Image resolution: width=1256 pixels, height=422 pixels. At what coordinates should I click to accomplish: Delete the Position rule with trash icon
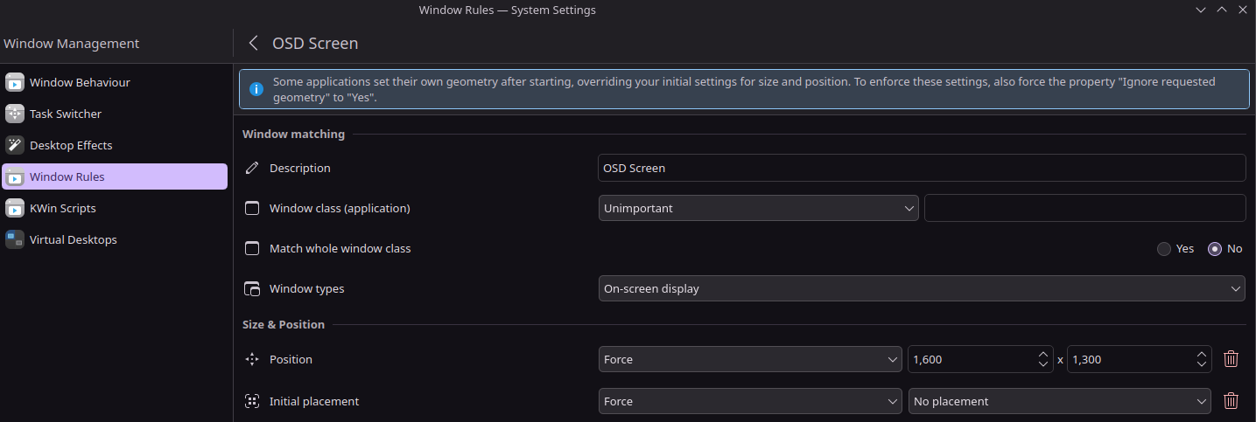point(1231,359)
